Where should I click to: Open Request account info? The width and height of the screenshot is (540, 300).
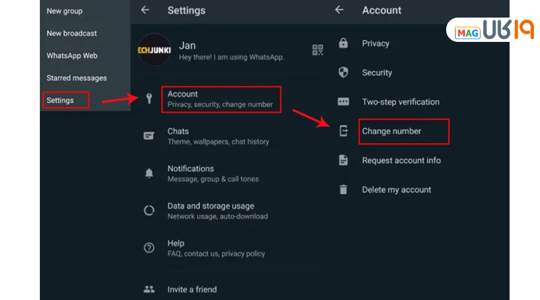pos(401,160)
